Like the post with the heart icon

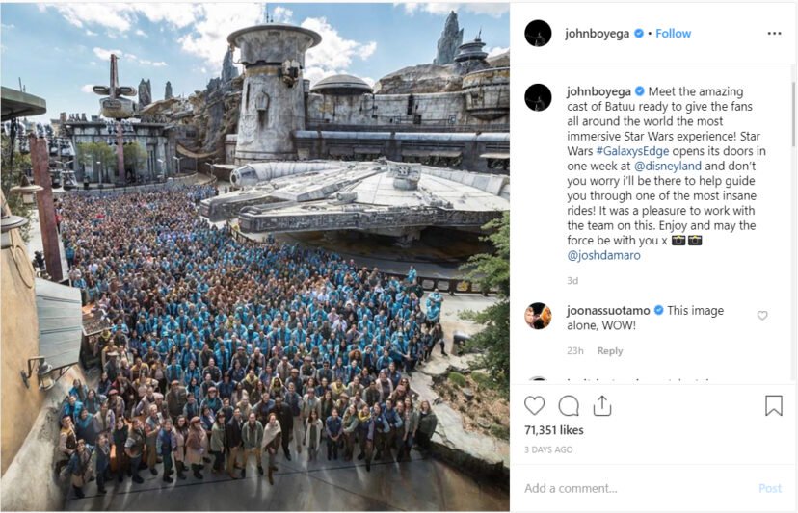534,405
